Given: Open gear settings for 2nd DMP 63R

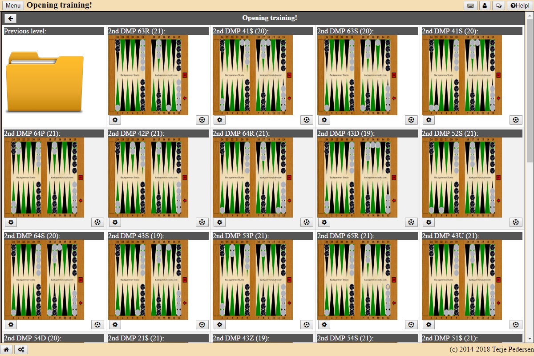Looking at the screenshot, I should pyautogui.click(x=115, y=120).
